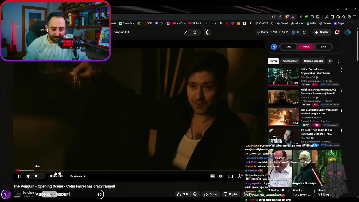The height and width of the screenshot is (202, 359).
Task: Open options menu for the Knightmare-Future video
Action: (x=341, y=90)
